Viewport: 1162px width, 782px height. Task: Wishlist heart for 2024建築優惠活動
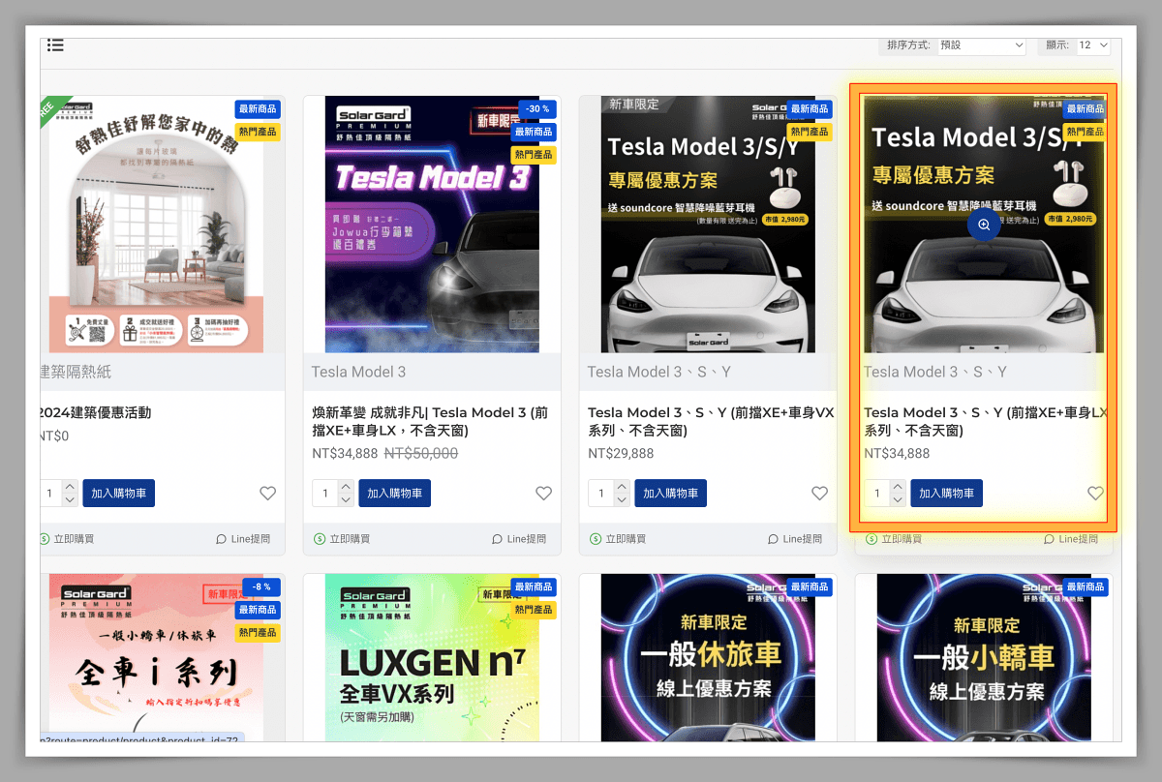point(267,493)
